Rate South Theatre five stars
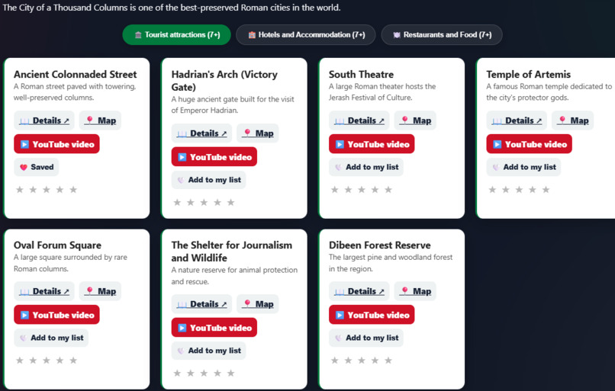 click(x=388, y=190)
